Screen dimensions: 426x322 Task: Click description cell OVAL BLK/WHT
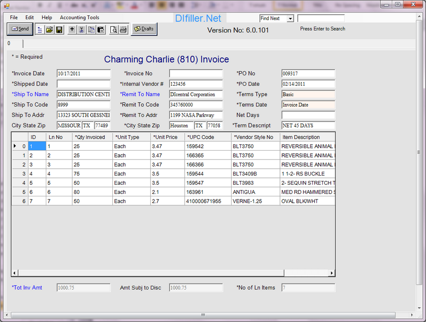tap(307, 201)
